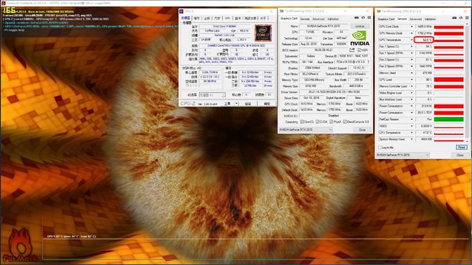Open Advanced tab in GPU-Z Sensors window

415,19
